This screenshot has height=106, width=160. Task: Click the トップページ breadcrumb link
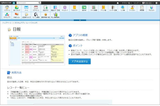click(x=7, y=23)
